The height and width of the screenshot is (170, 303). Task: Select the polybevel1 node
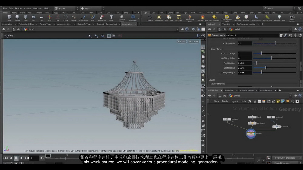coord(252,123)
